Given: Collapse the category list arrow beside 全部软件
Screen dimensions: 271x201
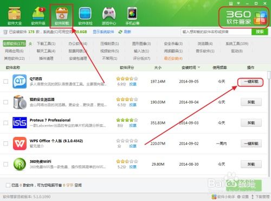Looking at the screenshot, I should 30,43.
